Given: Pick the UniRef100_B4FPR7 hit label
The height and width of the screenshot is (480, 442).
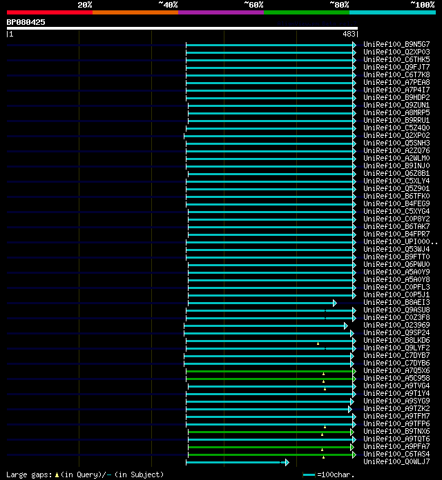Looking at the screenshot, I should 396,234.
